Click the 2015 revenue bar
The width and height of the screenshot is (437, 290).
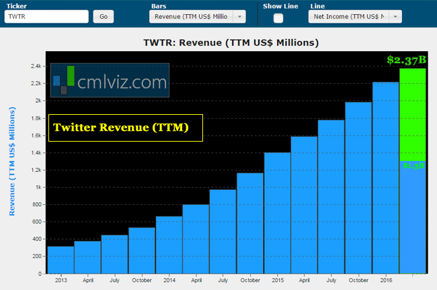[277, 213]
